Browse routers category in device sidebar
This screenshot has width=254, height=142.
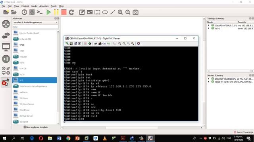pyautogui.click(x=6, y=24)
